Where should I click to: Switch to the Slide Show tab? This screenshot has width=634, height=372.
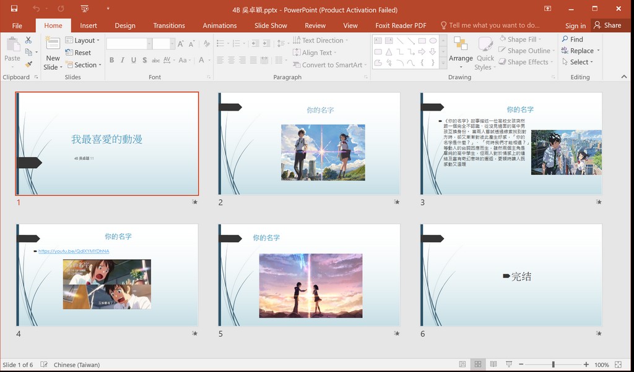tap(271, 25)
